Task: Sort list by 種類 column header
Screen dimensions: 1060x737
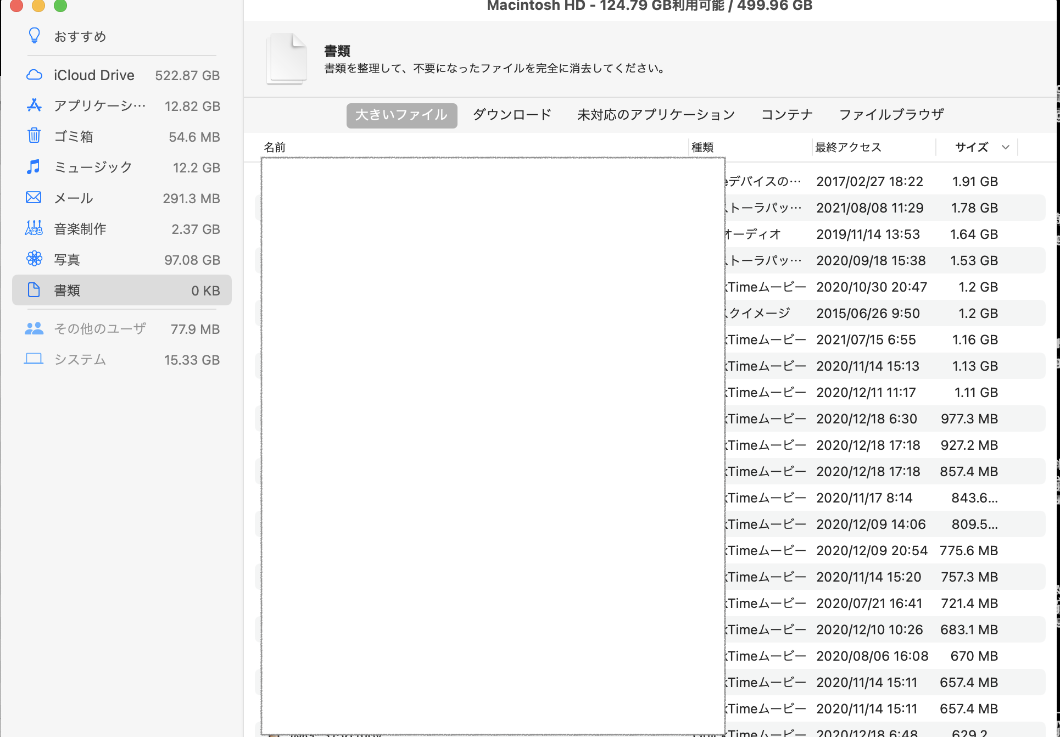Action: pos(702,147)
